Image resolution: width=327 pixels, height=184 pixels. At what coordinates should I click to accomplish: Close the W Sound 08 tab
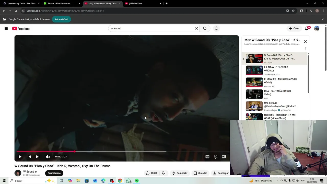(x=120, y=4)
